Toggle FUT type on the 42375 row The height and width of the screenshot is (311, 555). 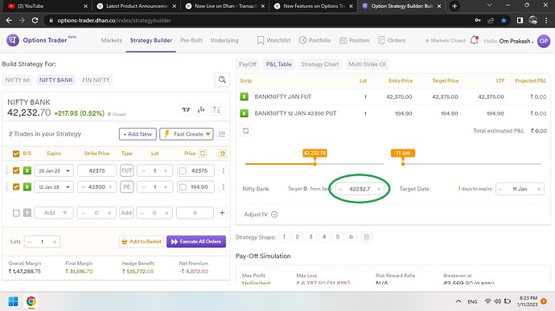point(127,171)
